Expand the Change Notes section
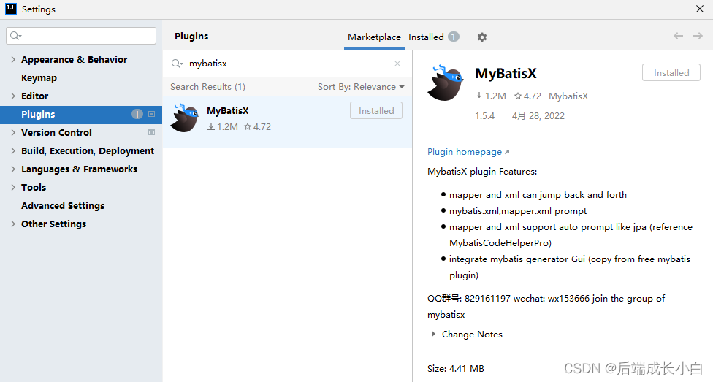 click(433, 335)
